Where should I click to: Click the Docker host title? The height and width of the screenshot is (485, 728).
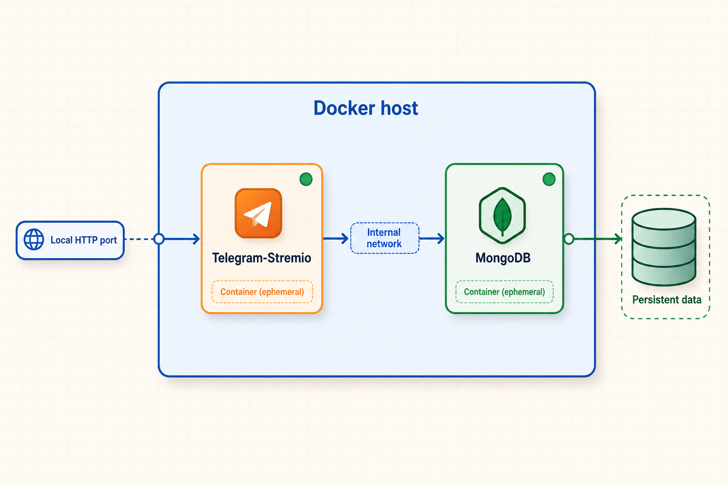[x=365, y=108]
